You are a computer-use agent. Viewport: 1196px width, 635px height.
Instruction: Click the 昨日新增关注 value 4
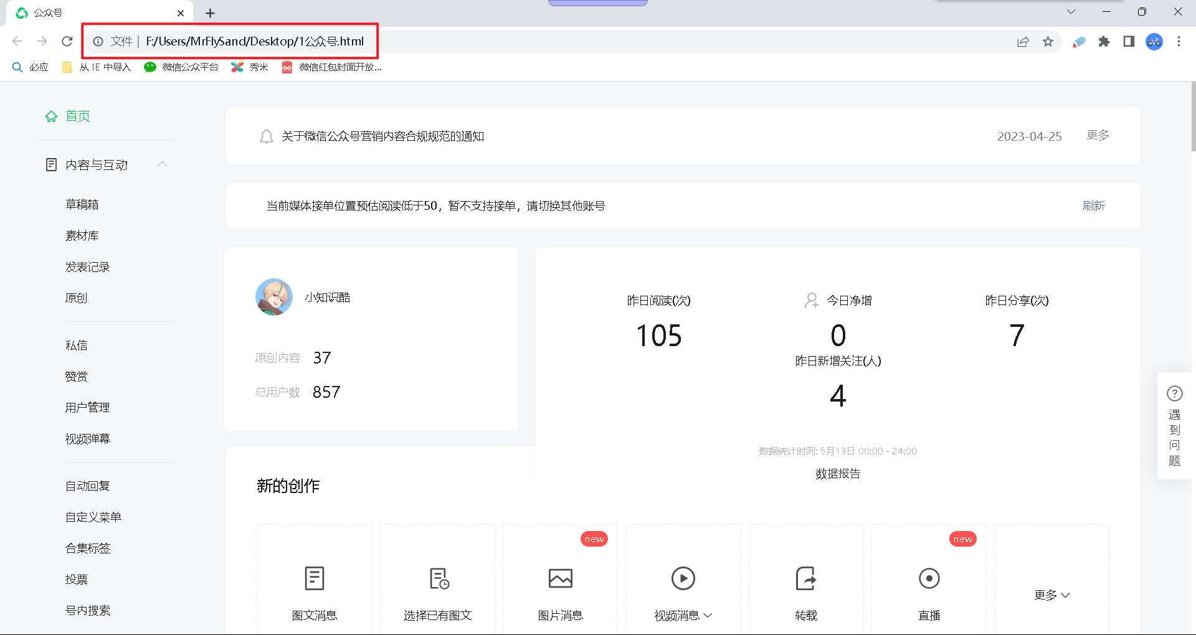tap(838, 396)
